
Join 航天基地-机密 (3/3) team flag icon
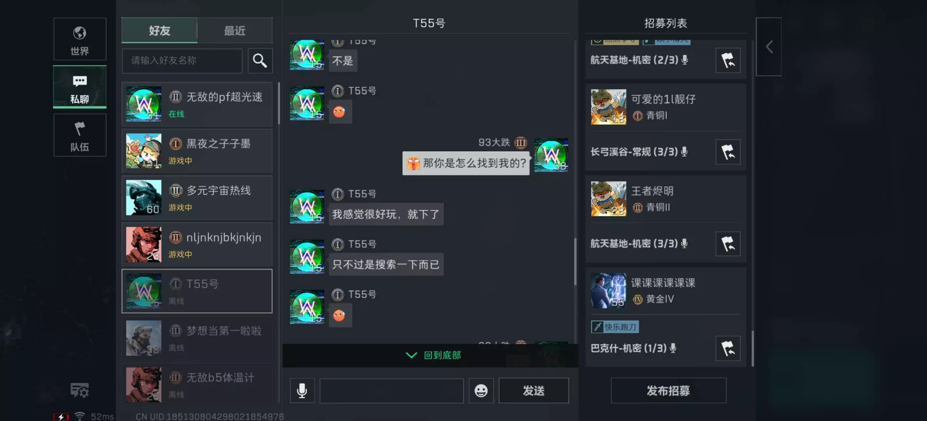728,244
